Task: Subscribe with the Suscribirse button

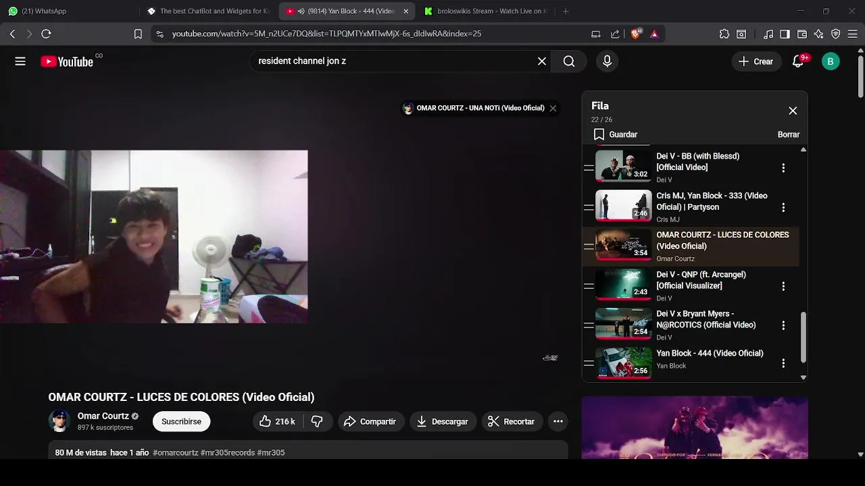Action: point(181,421)
